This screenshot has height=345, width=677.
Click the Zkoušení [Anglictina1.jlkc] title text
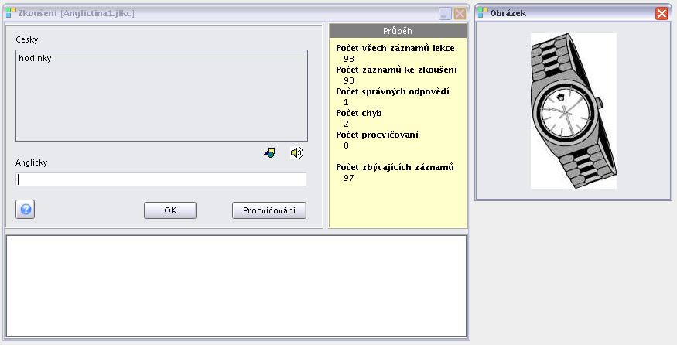[x=76, y=13]
